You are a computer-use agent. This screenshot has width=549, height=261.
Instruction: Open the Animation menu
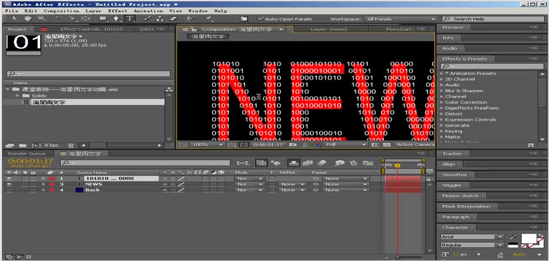pos(148,11)
